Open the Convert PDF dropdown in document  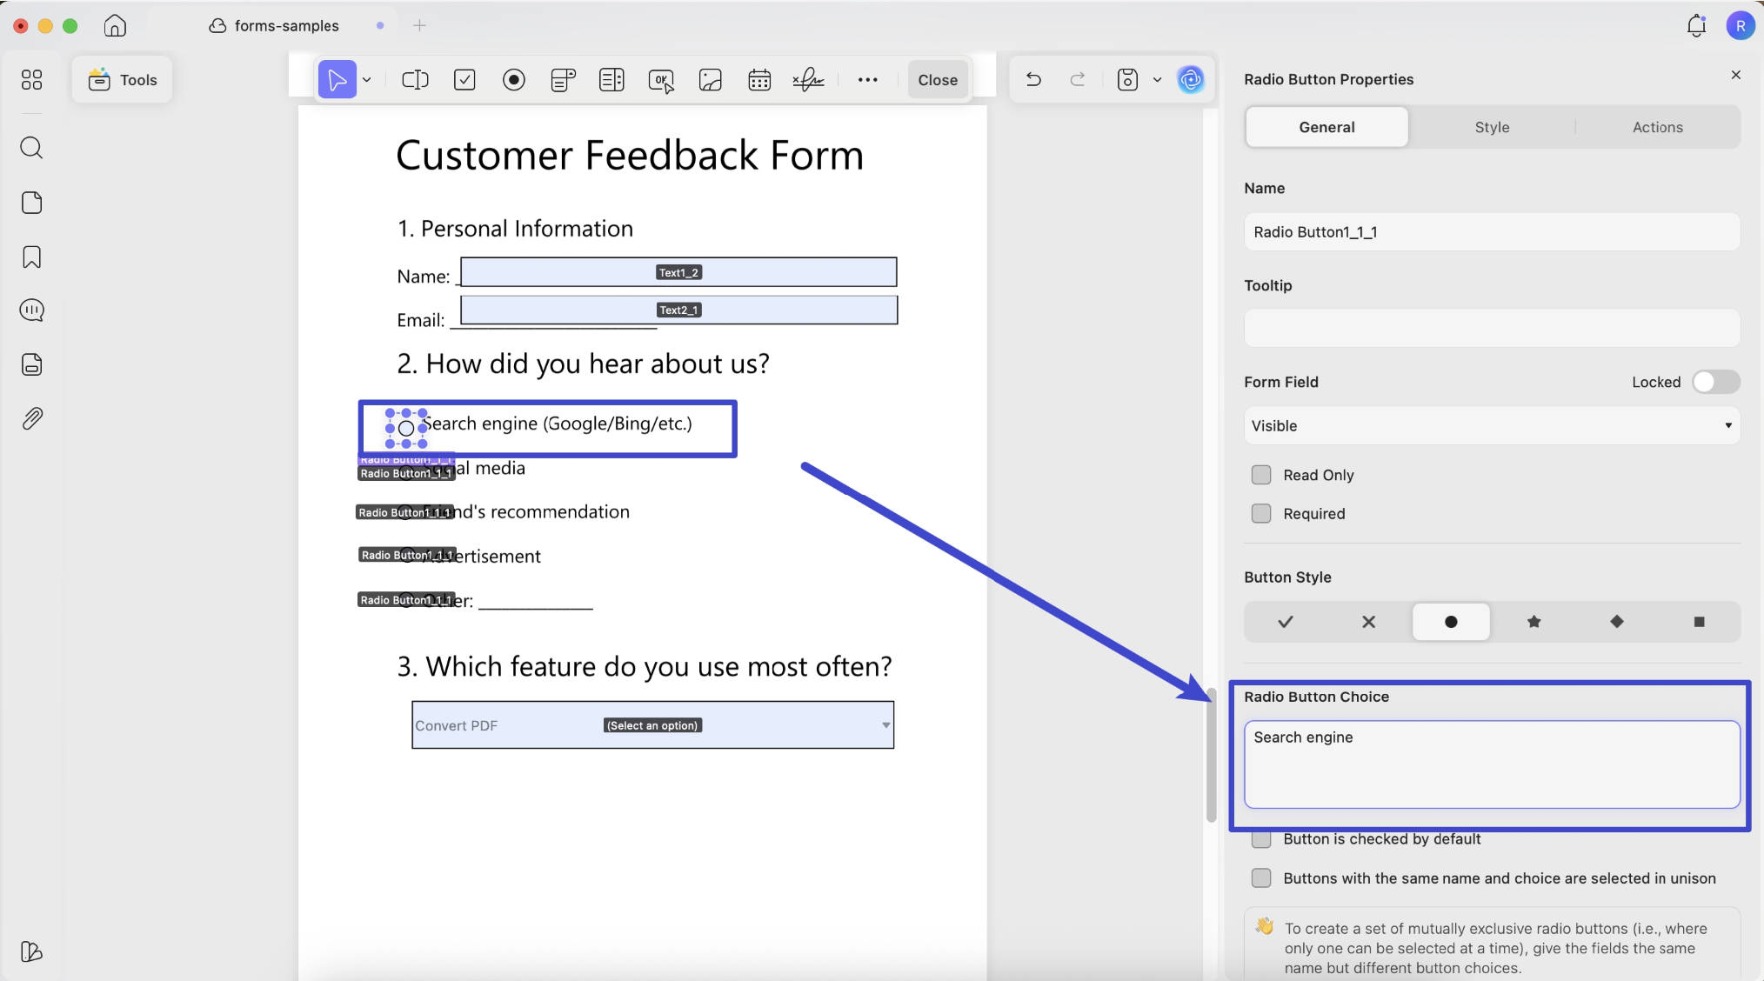[x=652, y=725]
